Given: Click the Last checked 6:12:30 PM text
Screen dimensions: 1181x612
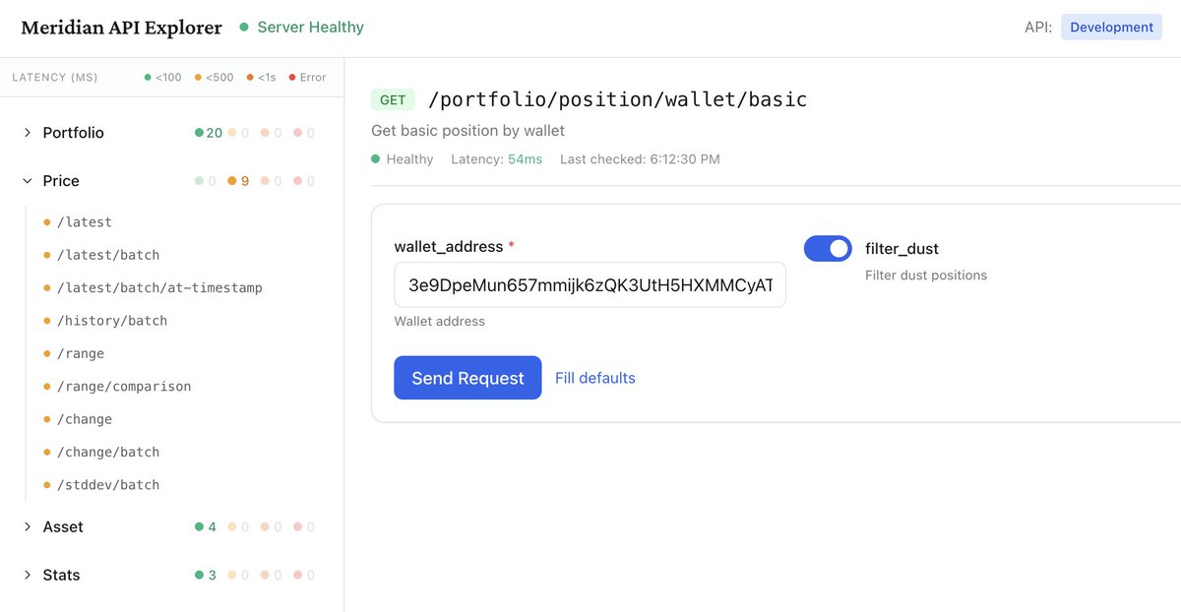Looking at the screenshot, I should point(640,159).
